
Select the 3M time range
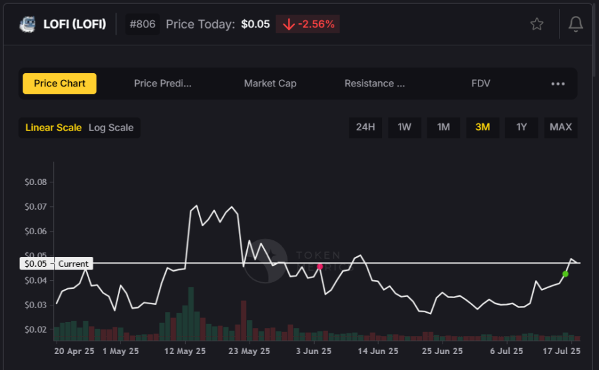pyautogui.click(x=483, y=127)
